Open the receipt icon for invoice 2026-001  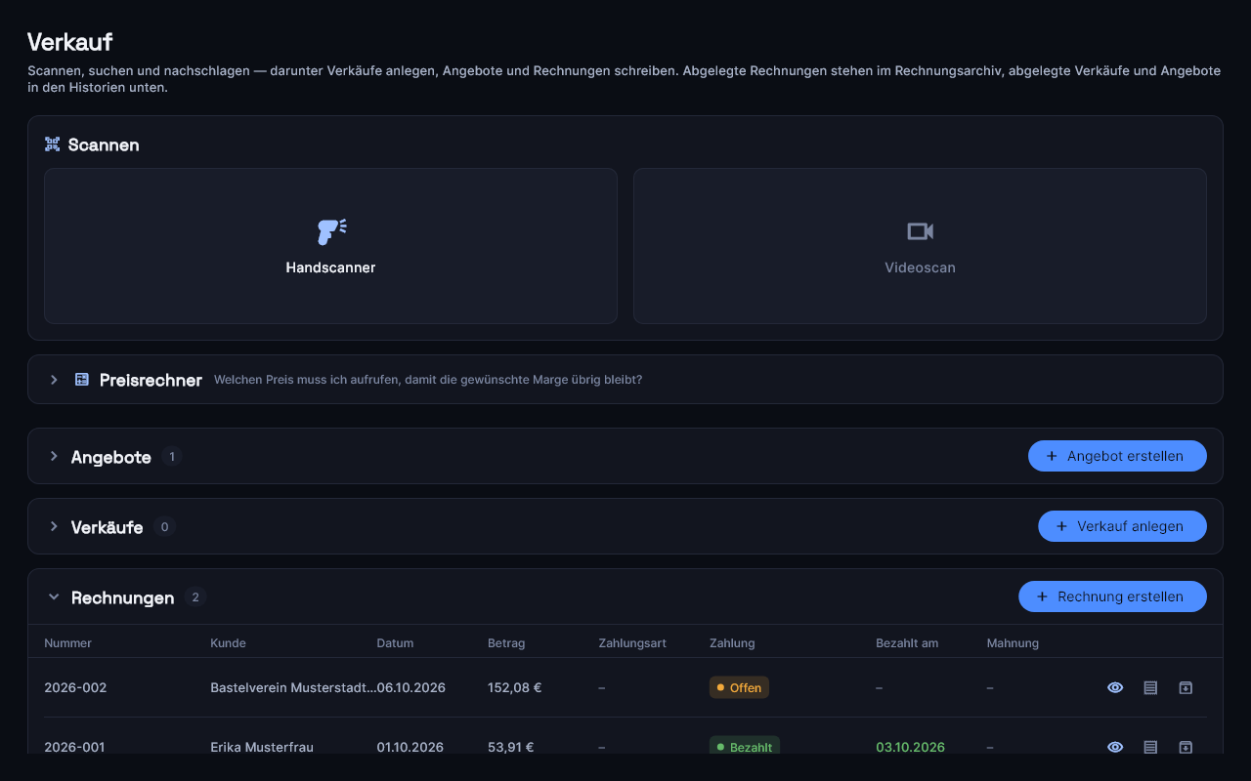[1150, 747]
